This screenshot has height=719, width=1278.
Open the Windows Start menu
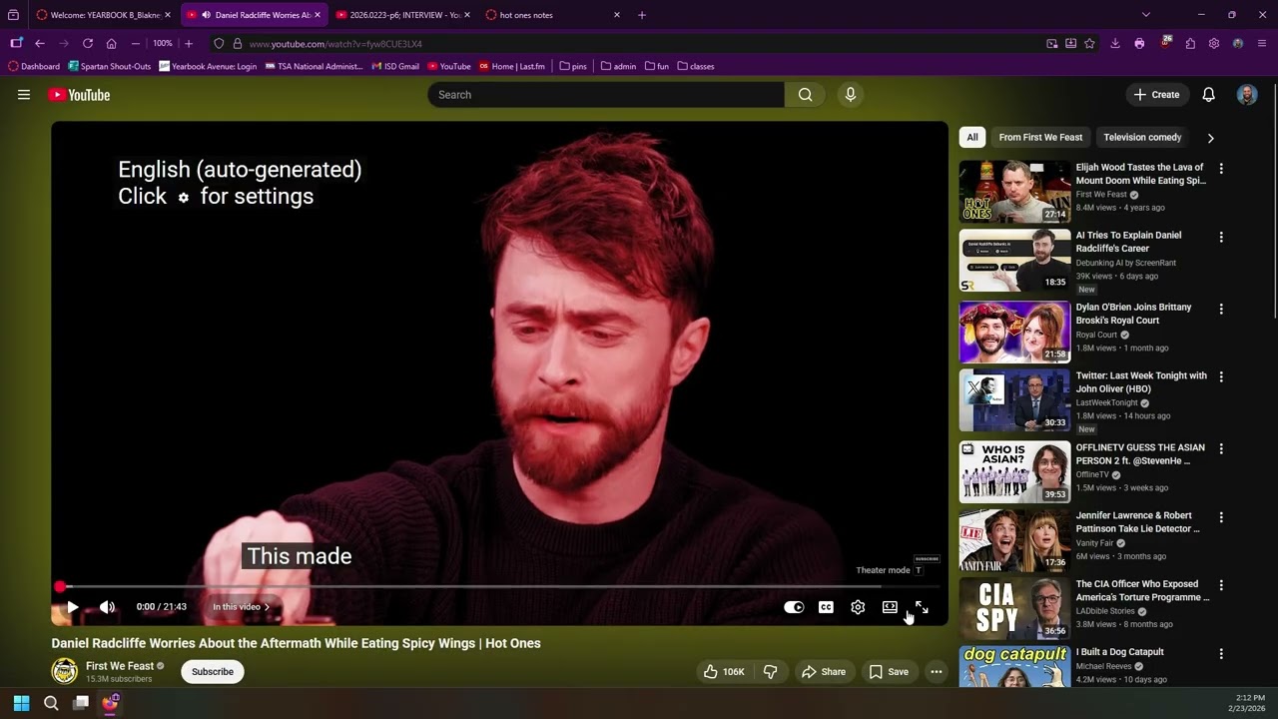click(21, 703)
